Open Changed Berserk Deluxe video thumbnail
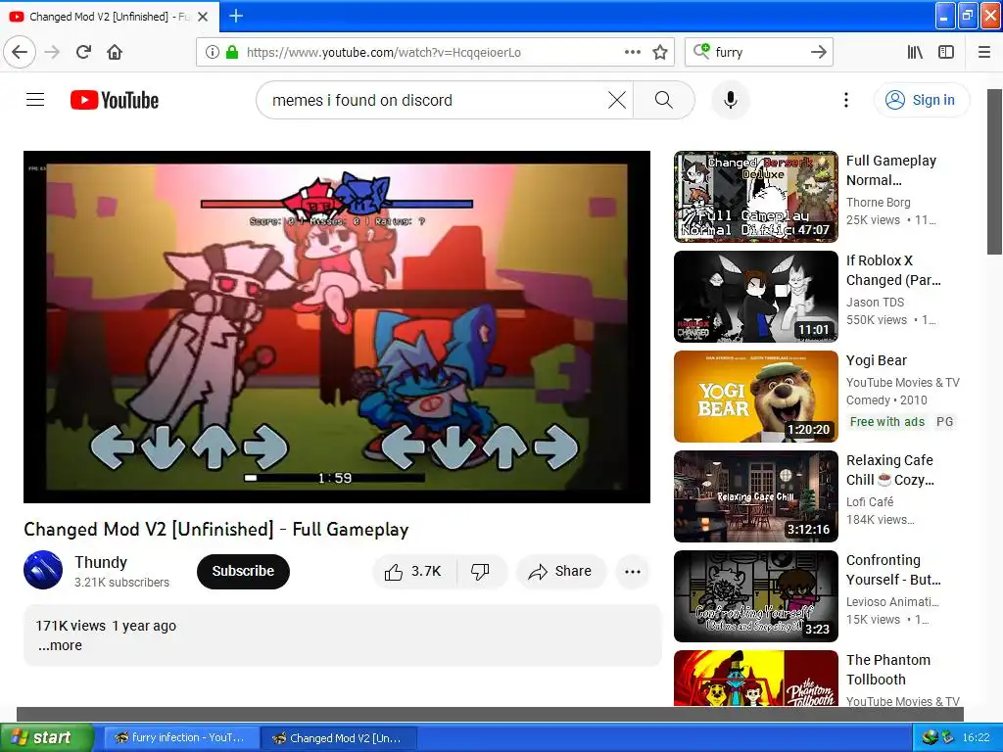The height and width of the screenshot is (752, 1003). 755,196
